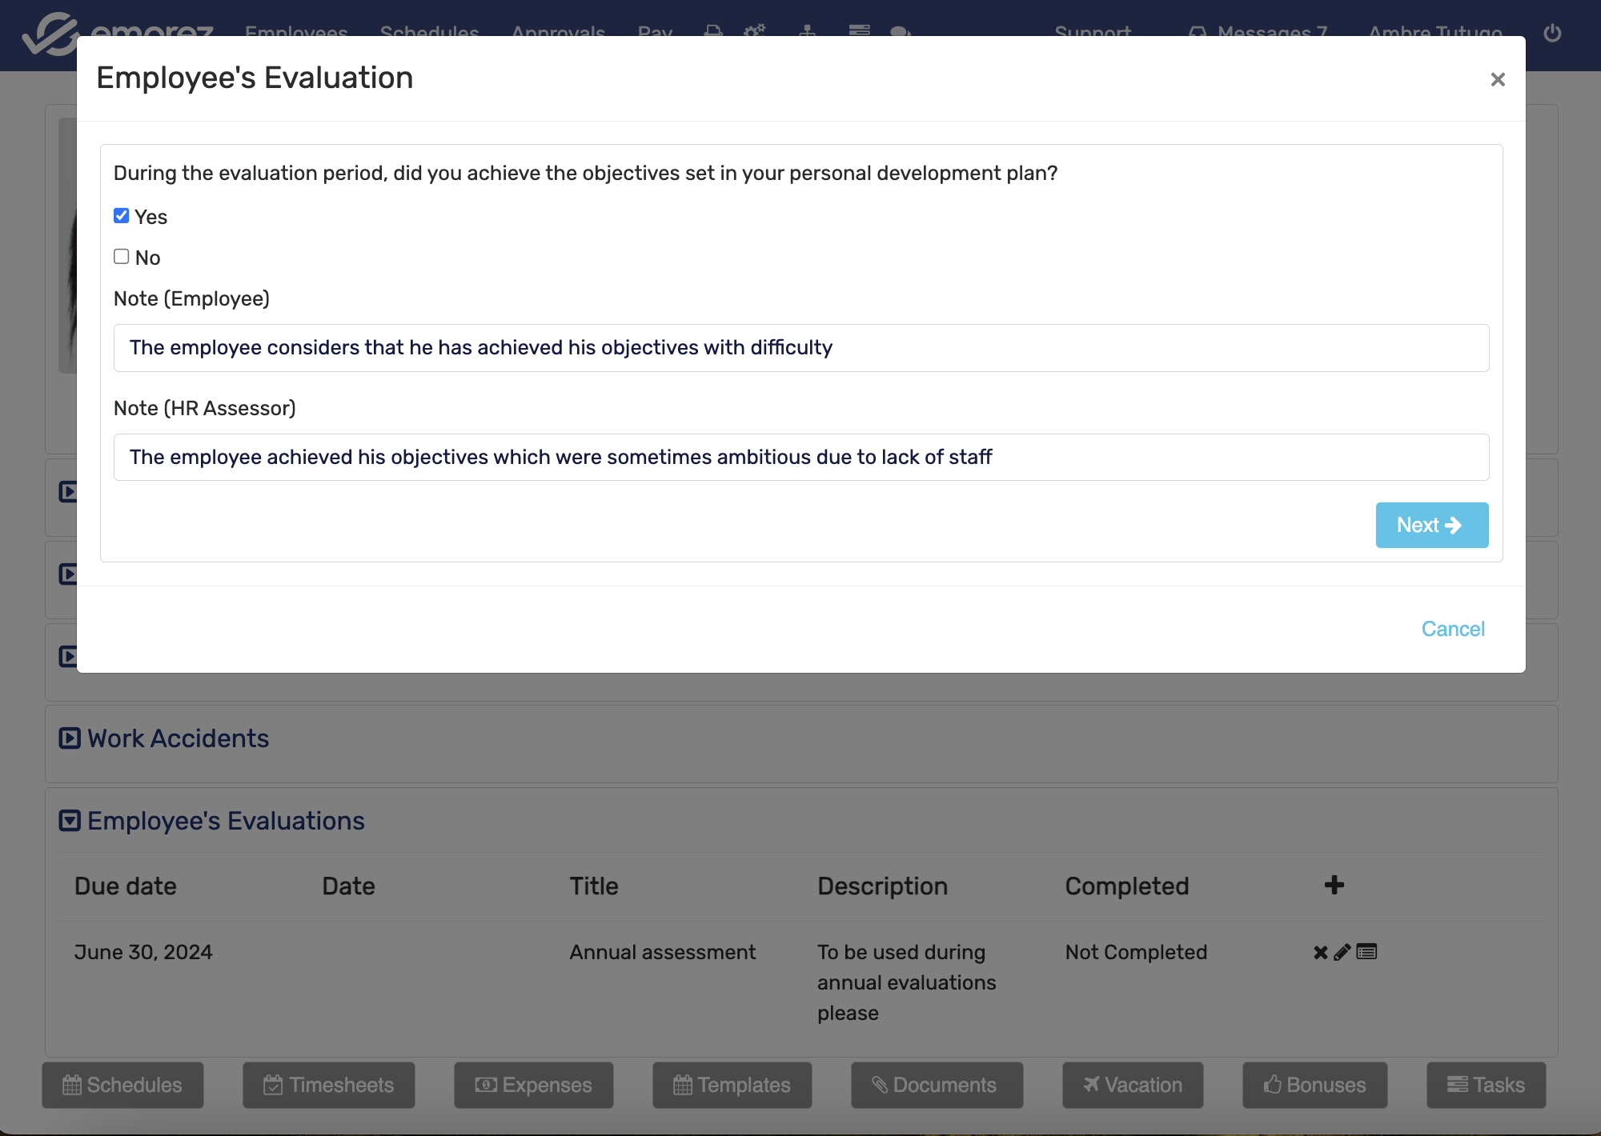
Task: Check the Yes checkbox
Action: click(x=122, y=216)
